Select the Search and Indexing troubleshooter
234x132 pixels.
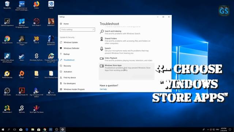[x=127, y=32]
